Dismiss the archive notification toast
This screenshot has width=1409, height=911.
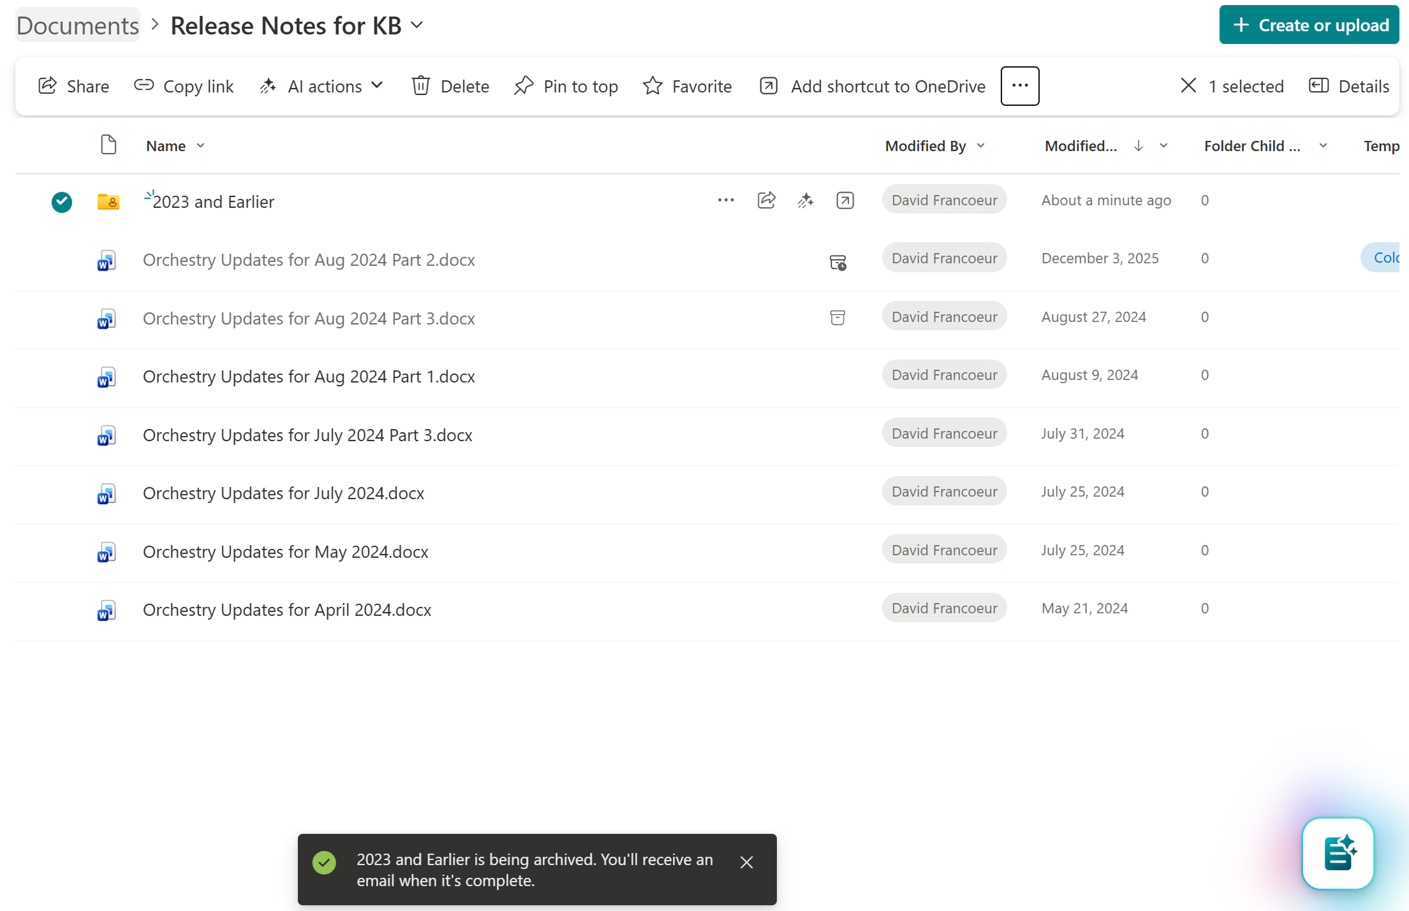tap(746, 863)
